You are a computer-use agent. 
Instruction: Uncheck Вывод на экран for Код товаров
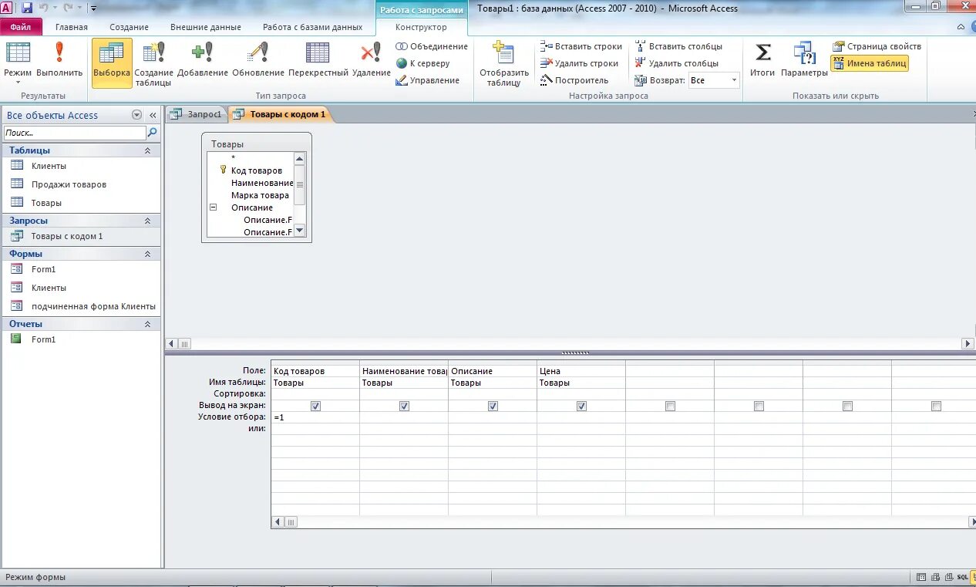click(x=315, y=406)
